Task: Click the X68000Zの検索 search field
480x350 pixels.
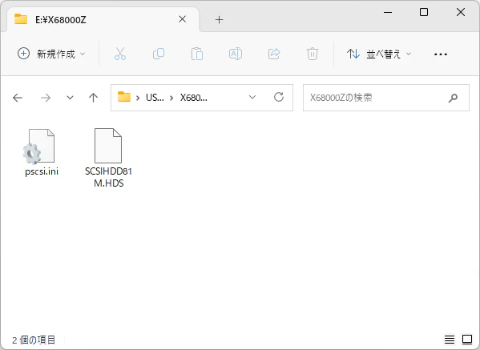Action: click(386, 98)
